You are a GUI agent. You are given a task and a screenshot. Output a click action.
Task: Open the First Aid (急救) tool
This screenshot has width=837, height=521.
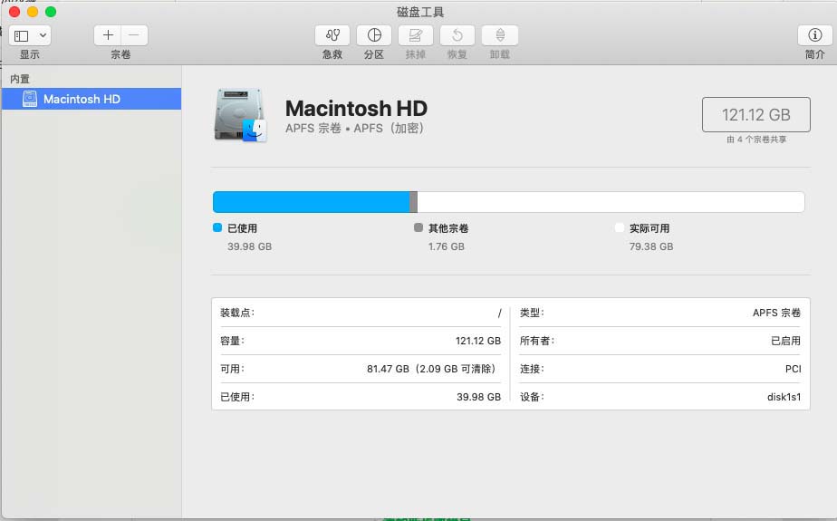[x=332, y=35]
